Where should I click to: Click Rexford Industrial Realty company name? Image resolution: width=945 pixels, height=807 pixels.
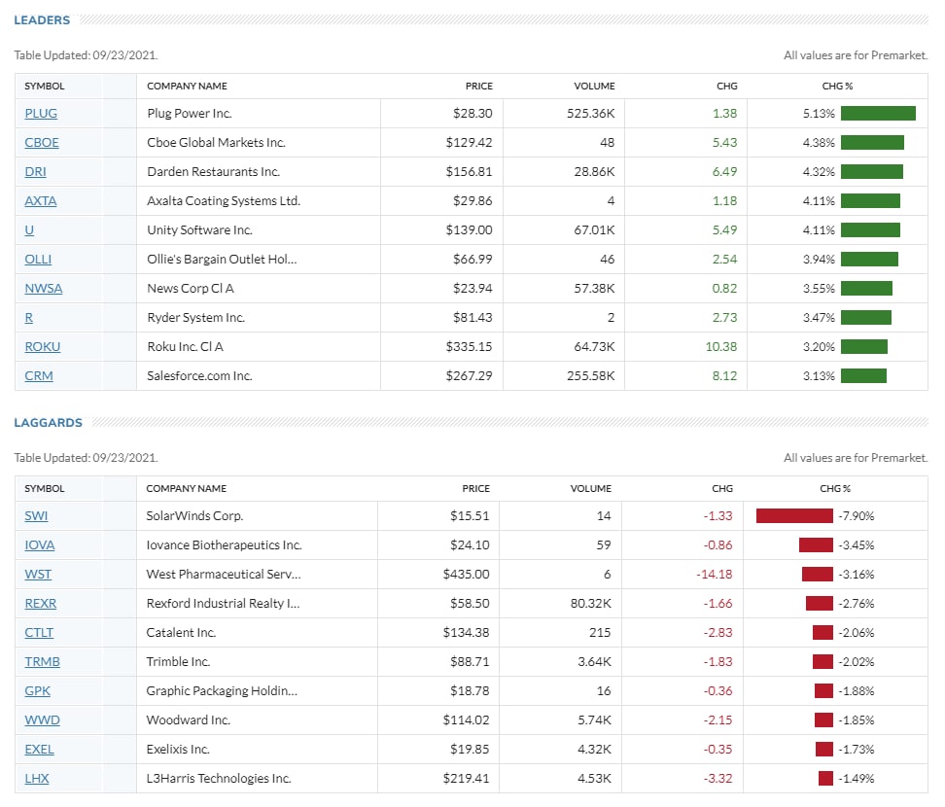point(223,603)
